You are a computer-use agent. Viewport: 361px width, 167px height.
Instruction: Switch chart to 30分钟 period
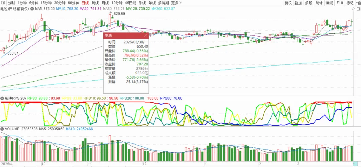tap(60, 3)
